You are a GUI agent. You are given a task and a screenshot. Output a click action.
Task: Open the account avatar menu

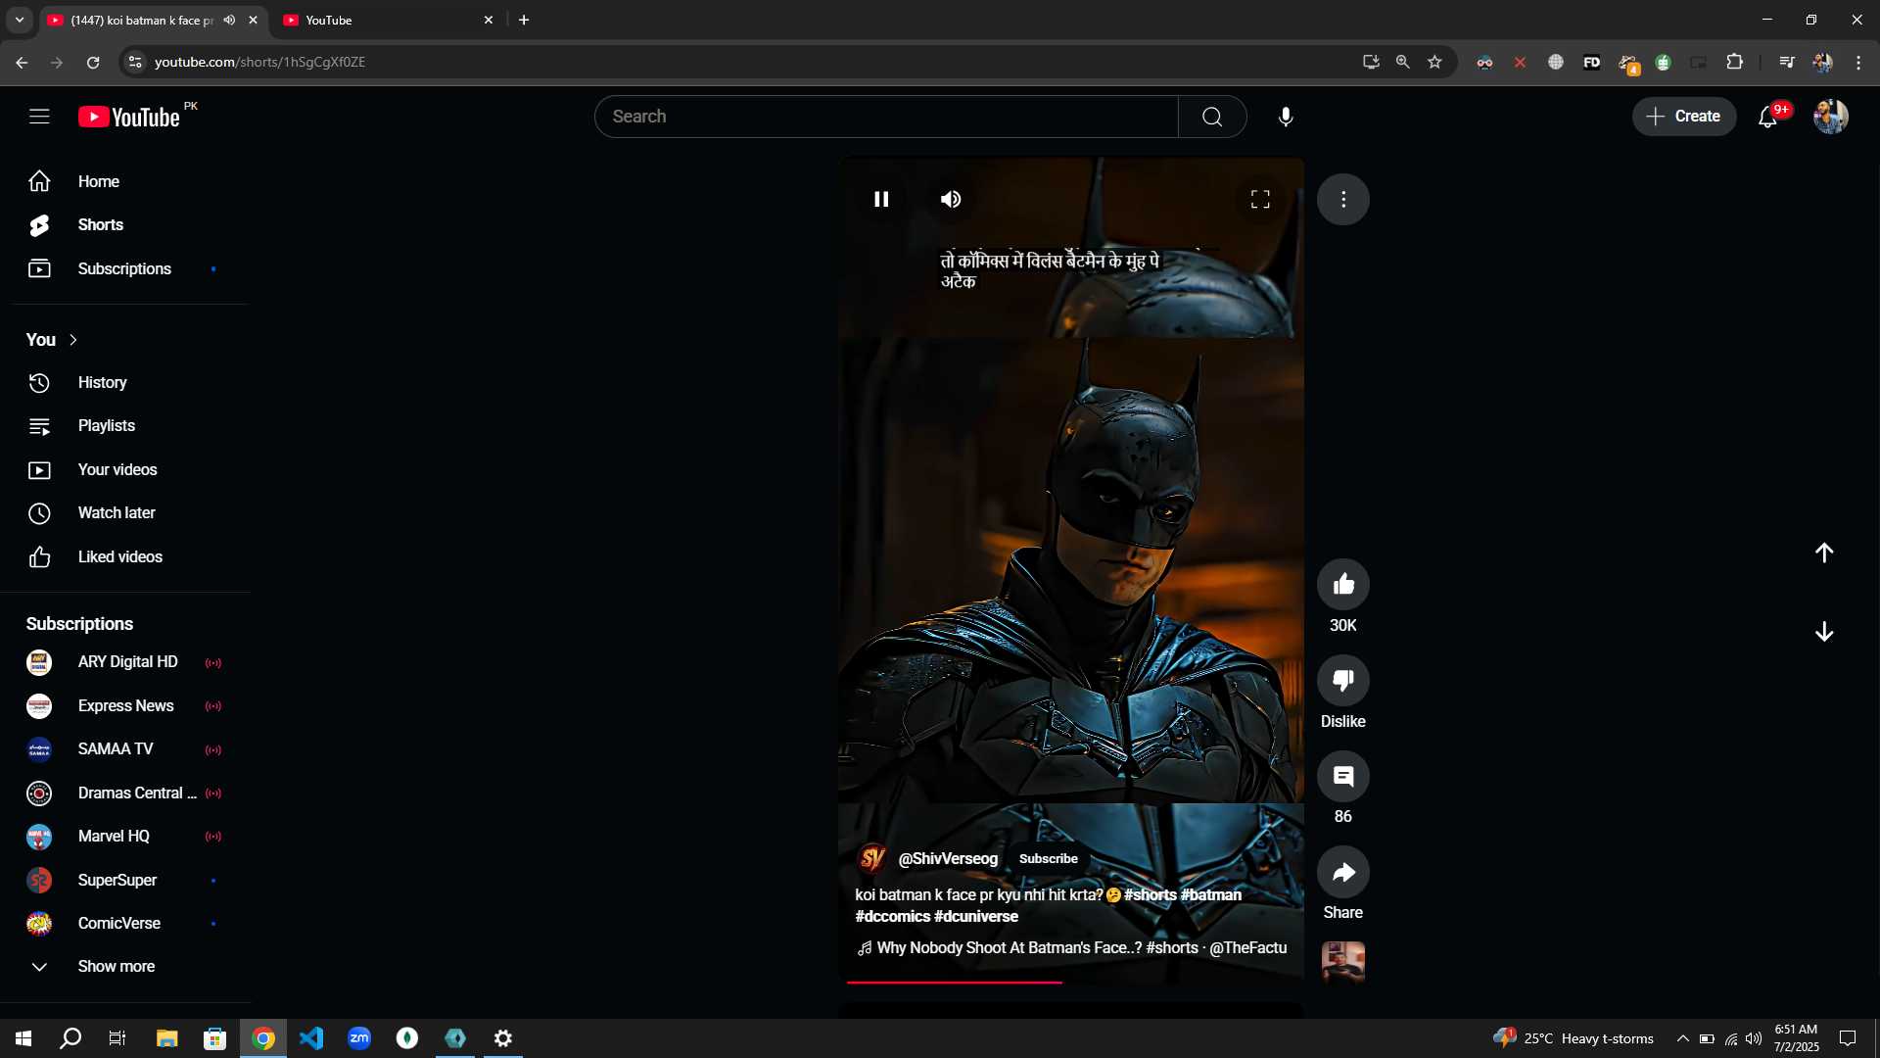pyautogui.click(x=1830, y=117)
